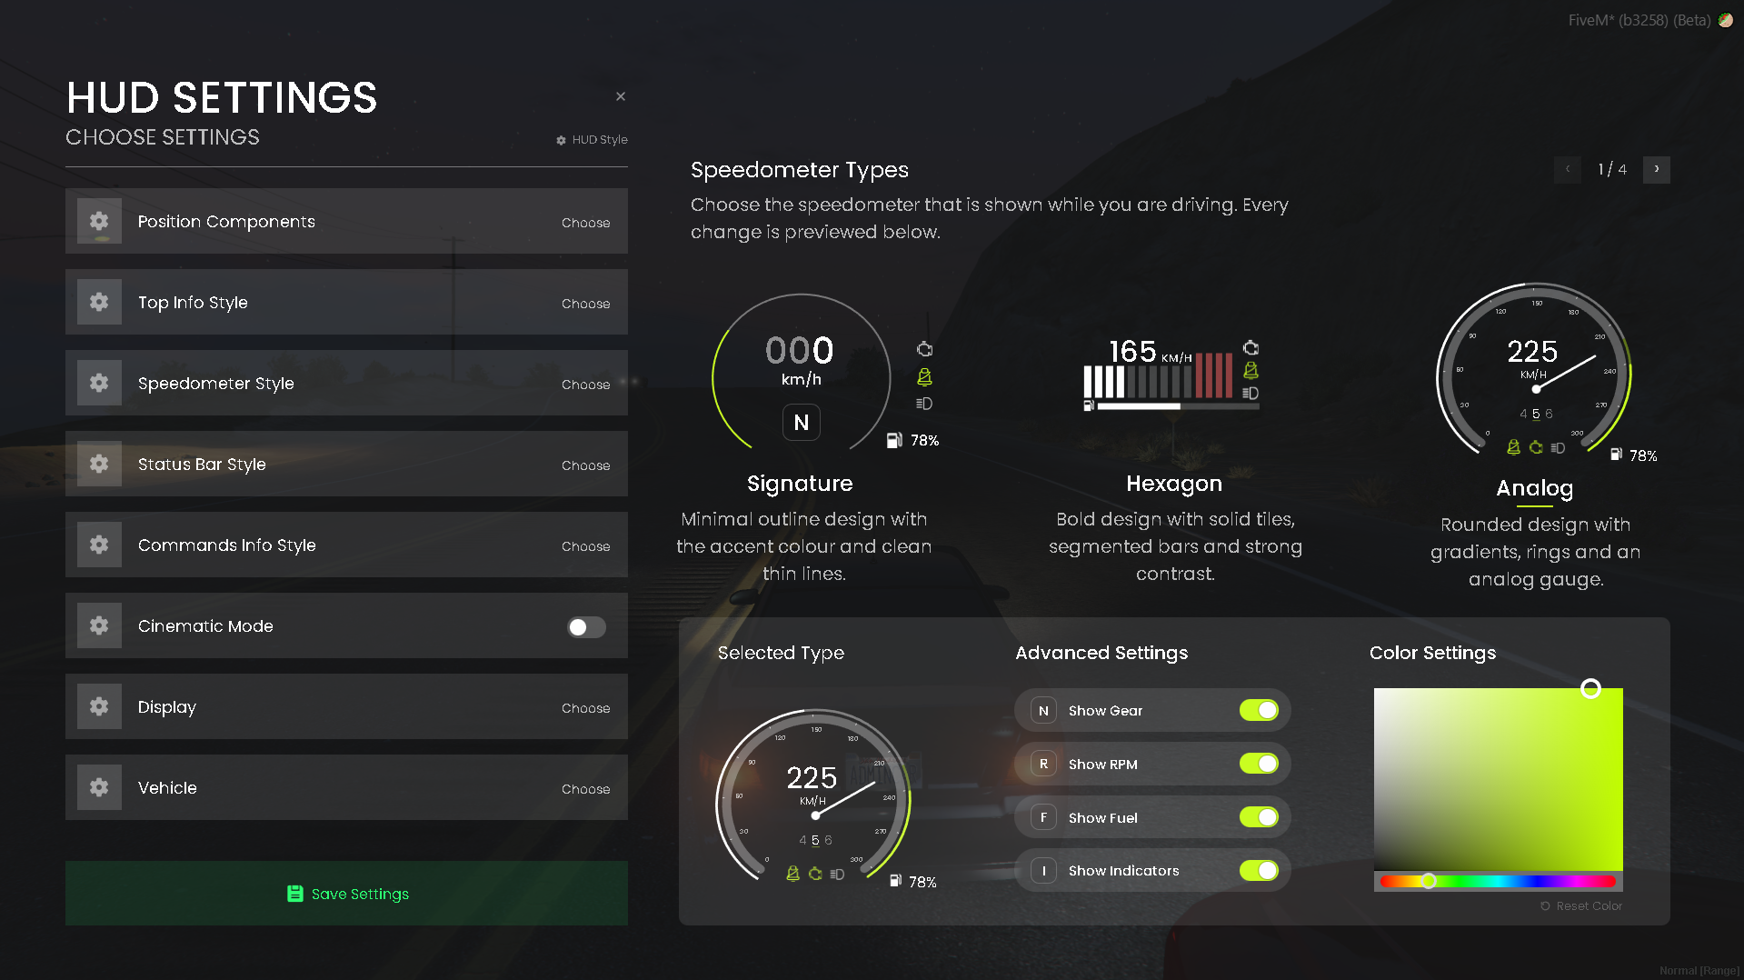Turn off the Show Fuel toggle
1744x980 pixels.
click(1259, 817)
